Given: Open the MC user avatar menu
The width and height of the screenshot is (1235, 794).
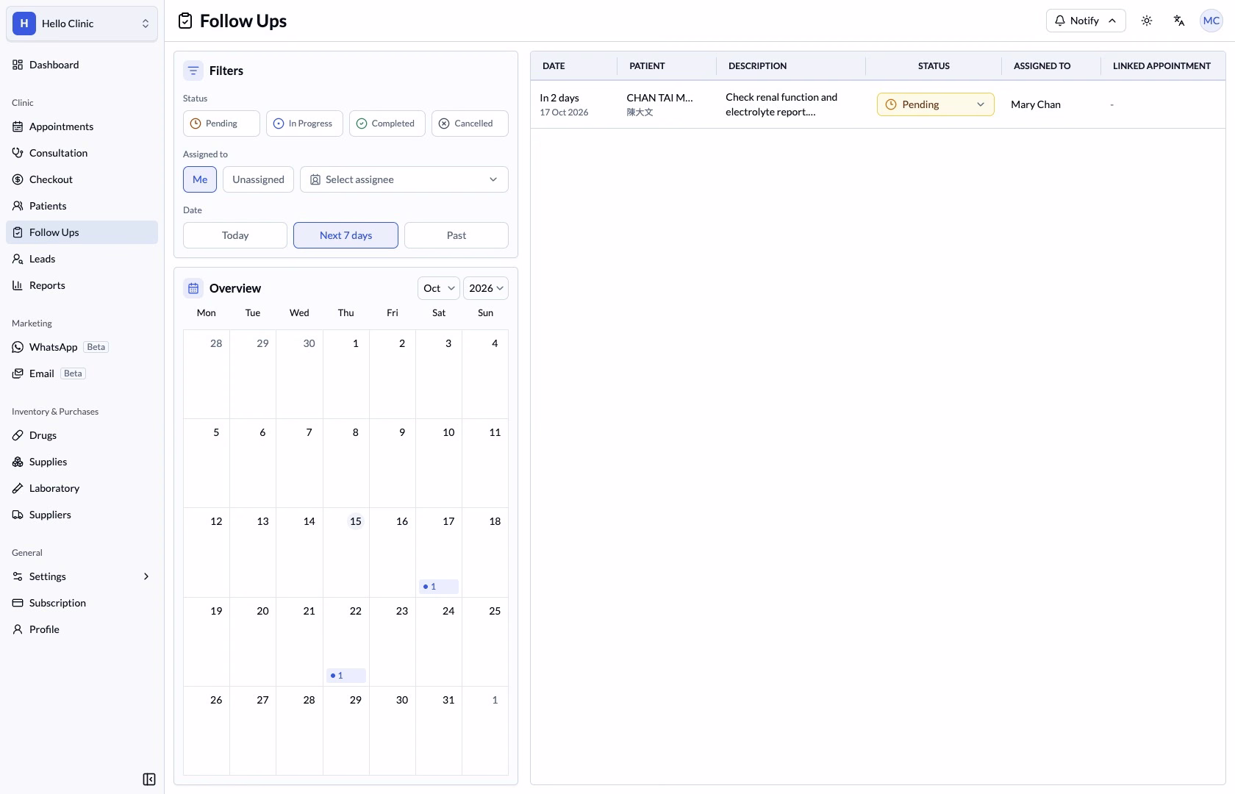Looking at the screenshot, I should (x=1211, y=21).
